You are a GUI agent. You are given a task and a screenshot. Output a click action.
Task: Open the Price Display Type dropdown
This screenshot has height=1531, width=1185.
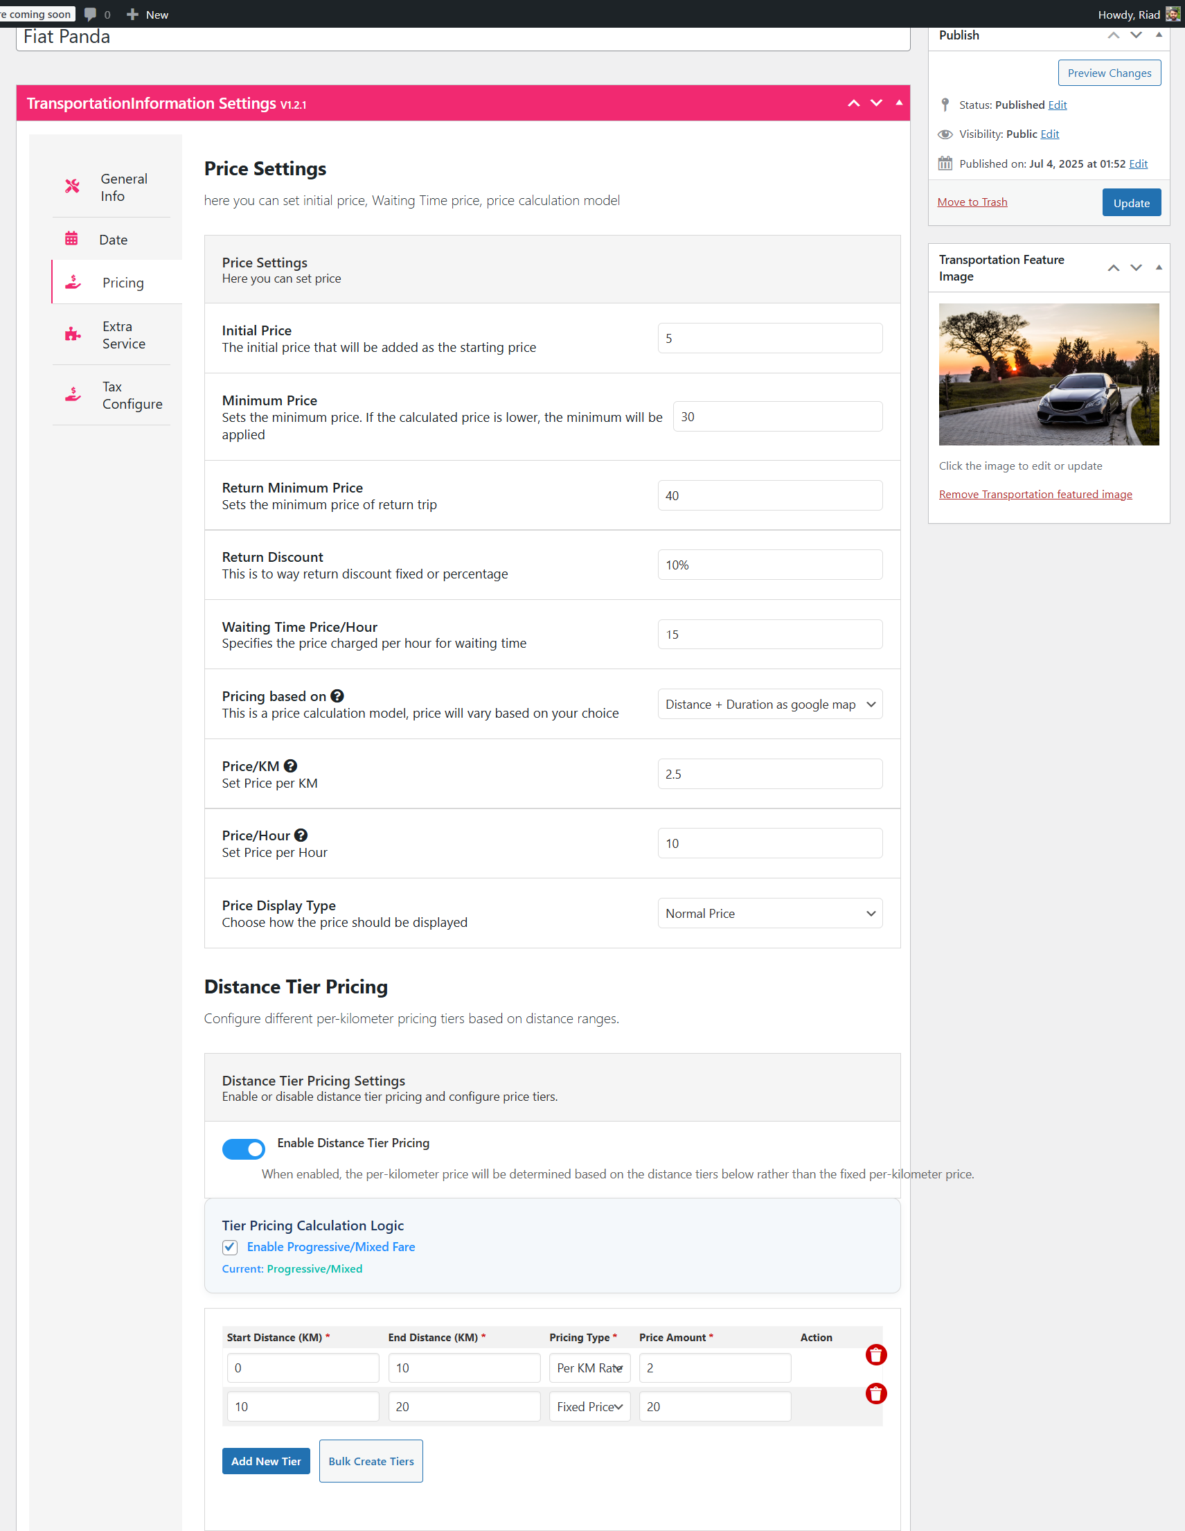[x=769, y=914]
